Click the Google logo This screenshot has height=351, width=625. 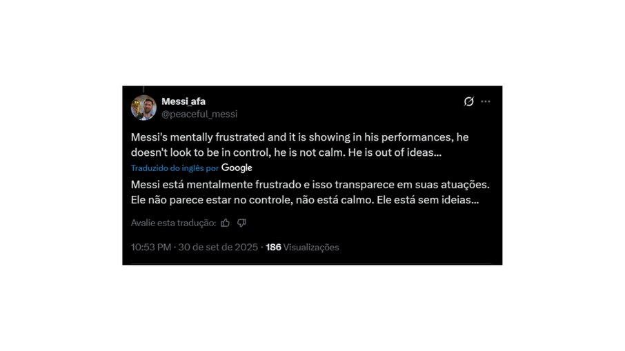237,168
